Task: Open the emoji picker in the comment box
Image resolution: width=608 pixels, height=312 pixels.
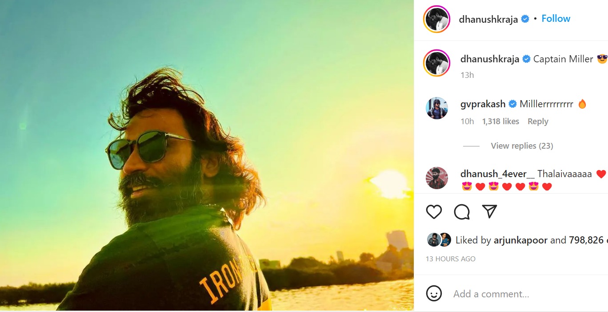Action: [434, 293]
